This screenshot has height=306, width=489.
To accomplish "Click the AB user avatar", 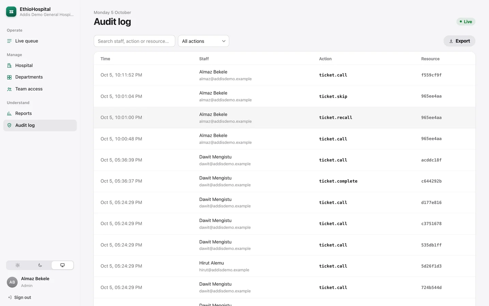I will pos(12,282).
